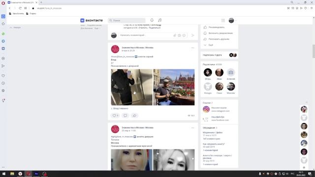
Task: Open Как оформить анкету discussion
Action: pos(214,144)
